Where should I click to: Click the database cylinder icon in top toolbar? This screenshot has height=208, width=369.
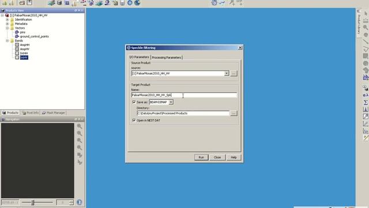pos(59,2)
